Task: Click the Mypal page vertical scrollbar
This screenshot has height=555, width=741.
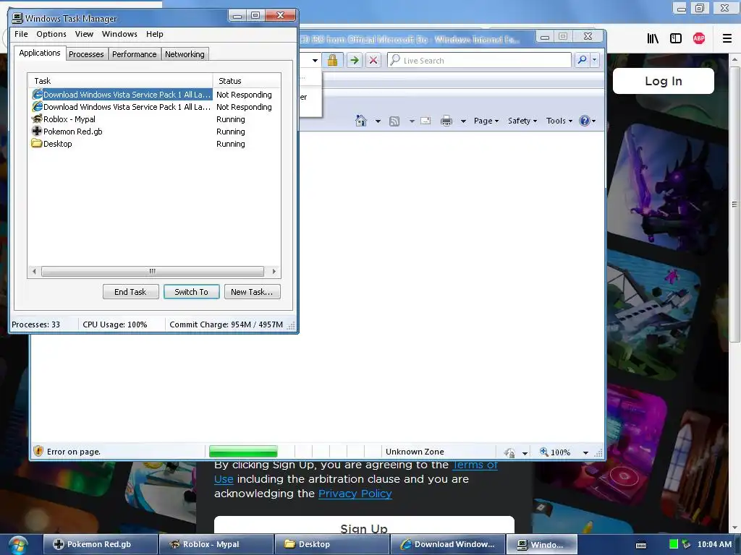Action: (734, 205)
